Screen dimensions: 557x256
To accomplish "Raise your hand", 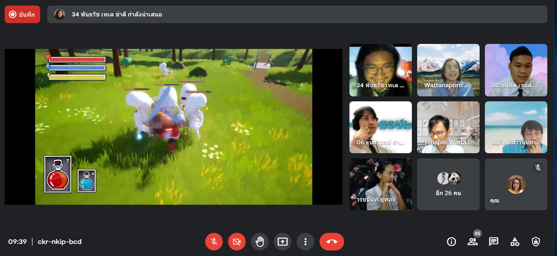I will pyautogui.click(x=260, y=242).
